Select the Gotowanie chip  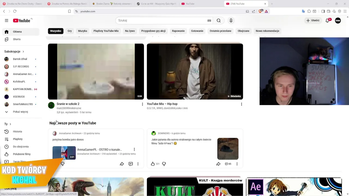pyautogui.click(x=197, y=31)
